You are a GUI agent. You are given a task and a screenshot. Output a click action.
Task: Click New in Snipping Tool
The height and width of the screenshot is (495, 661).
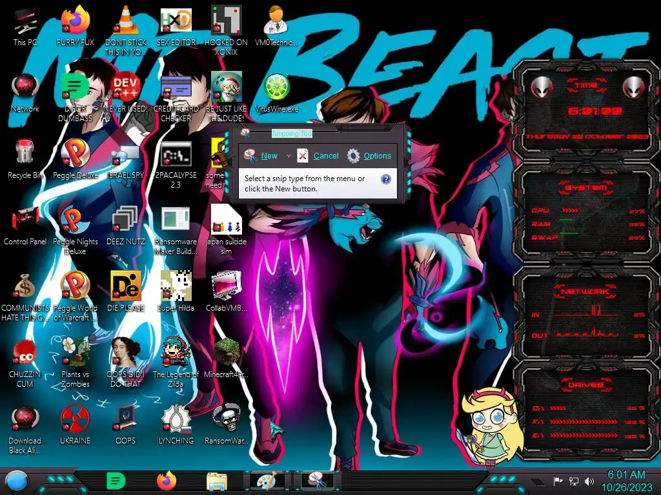coord(262,156)
